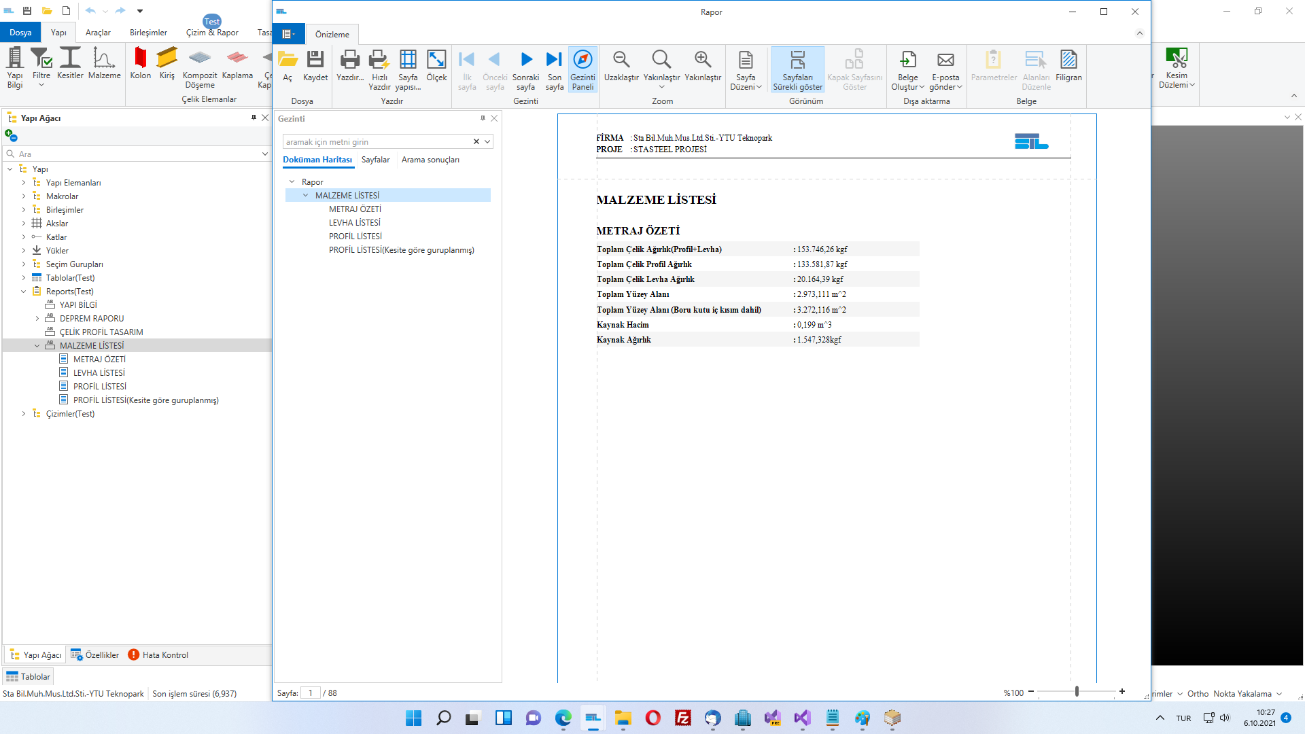Expand the DEPREM RAPORU tree node

(x=37, y=319)
